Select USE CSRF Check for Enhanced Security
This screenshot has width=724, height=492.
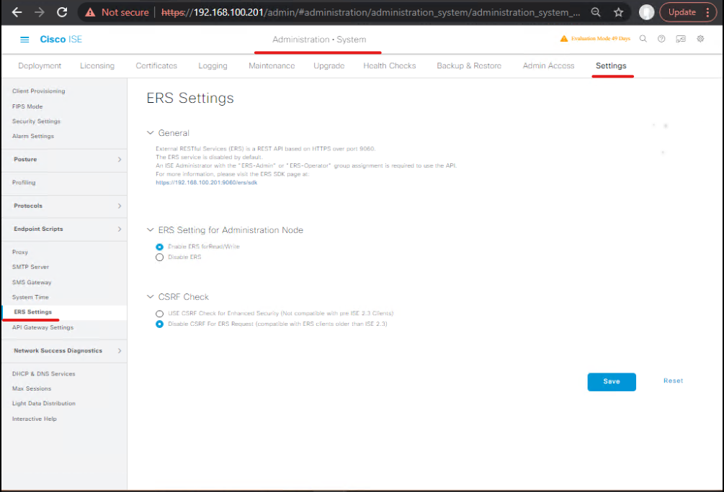(x=160, y=314)
